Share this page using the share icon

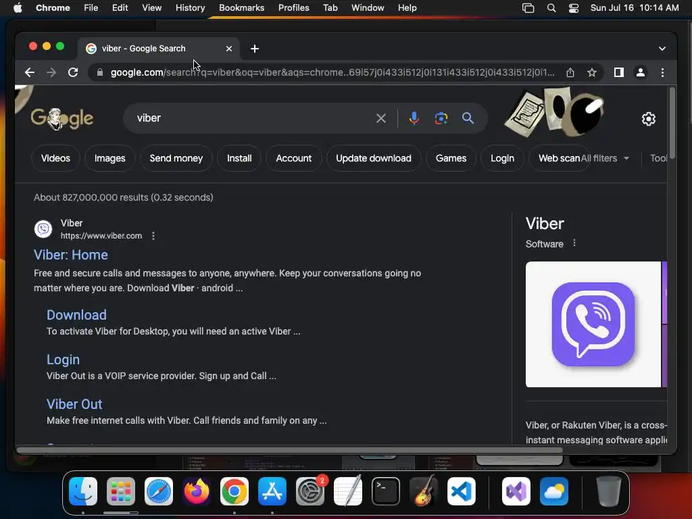click(x=570, y=72)
